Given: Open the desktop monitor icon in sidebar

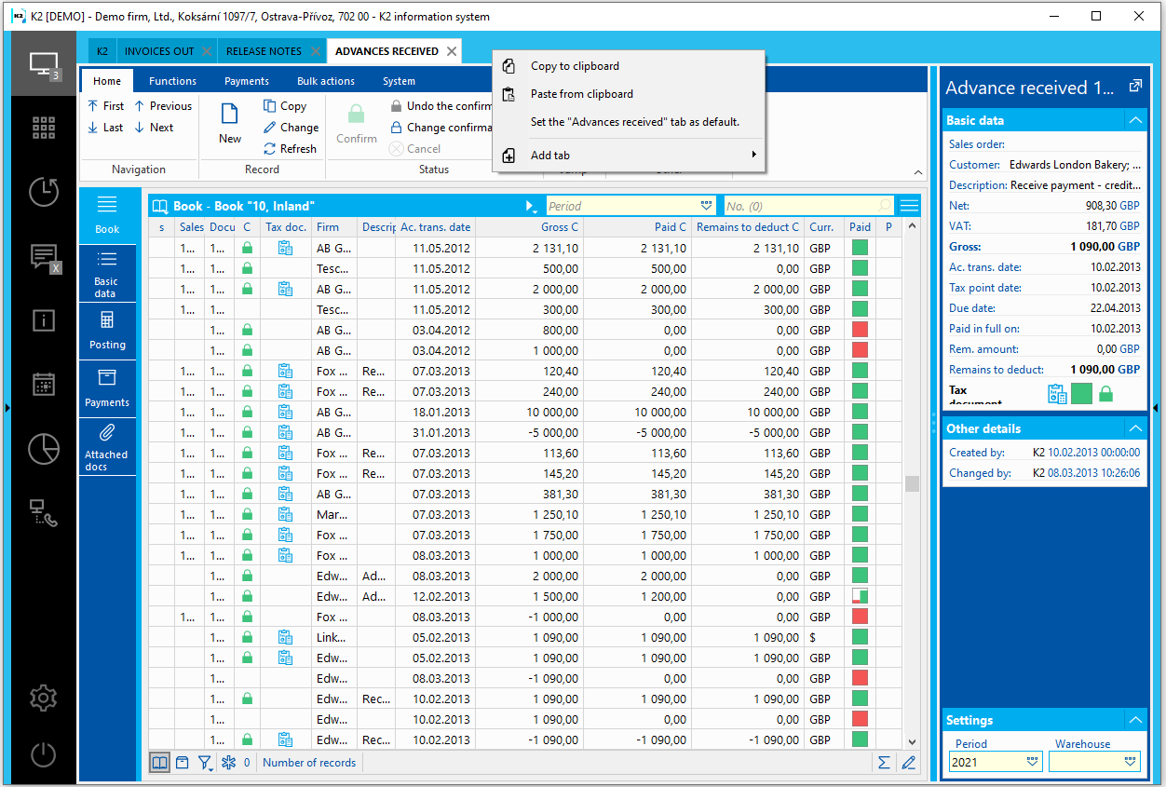Looking at the screenshot, I should pyautogui.click(x=43, y=64).
